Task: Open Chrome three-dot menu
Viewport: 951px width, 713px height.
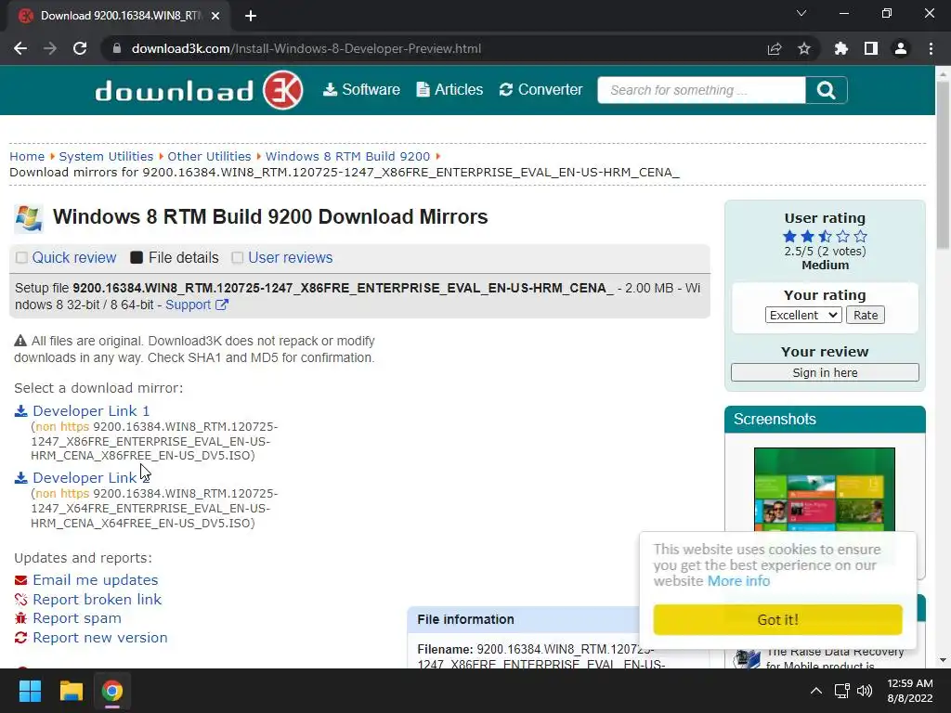Action: [x=931, y=48]
